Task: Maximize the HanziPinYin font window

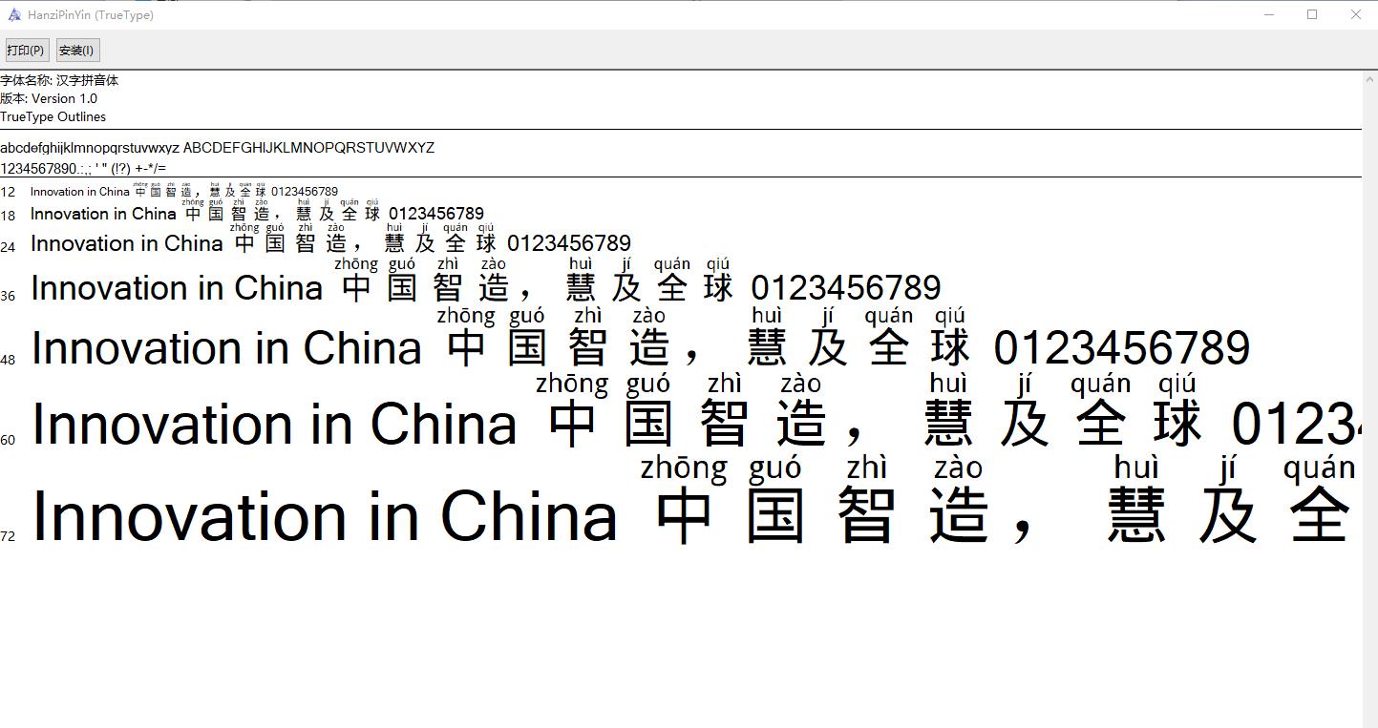Action: point(1312,14)
